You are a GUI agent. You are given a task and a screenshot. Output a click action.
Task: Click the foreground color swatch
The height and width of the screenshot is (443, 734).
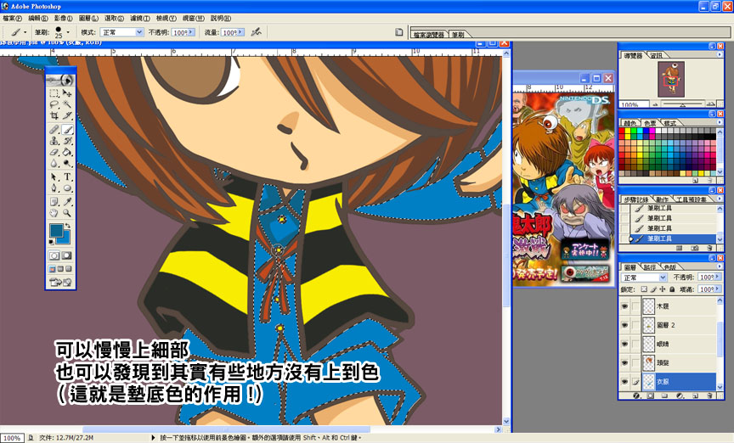[x=56, y=230]
